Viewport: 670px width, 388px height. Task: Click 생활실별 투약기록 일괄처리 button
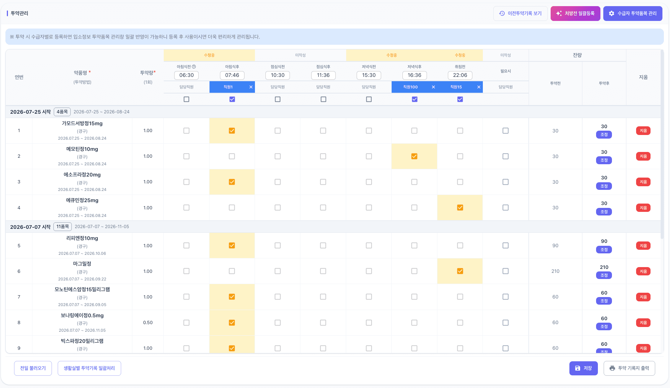(89, 368)
